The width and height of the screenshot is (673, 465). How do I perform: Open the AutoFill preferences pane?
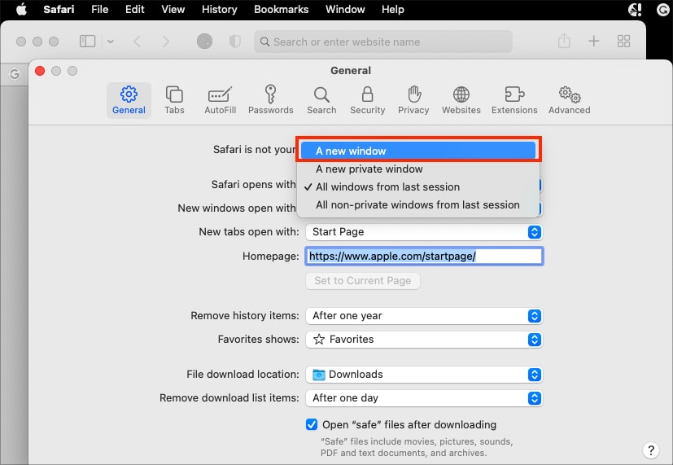coord(221,100)
